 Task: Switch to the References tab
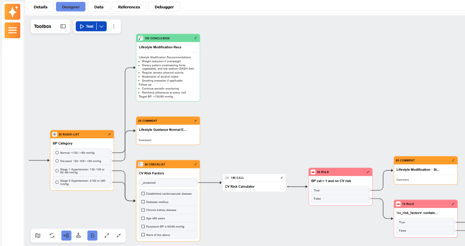(129, 7)
